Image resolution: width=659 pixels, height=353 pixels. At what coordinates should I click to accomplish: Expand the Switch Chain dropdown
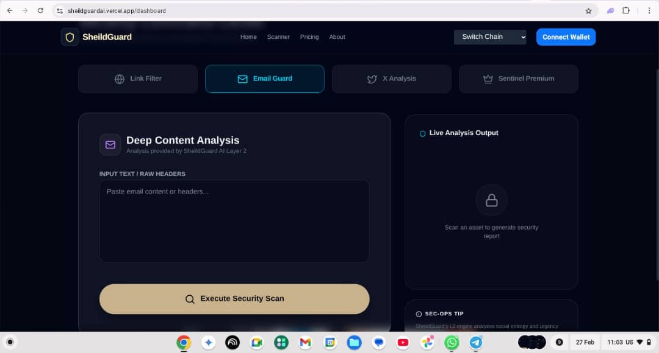pos(490,37)
